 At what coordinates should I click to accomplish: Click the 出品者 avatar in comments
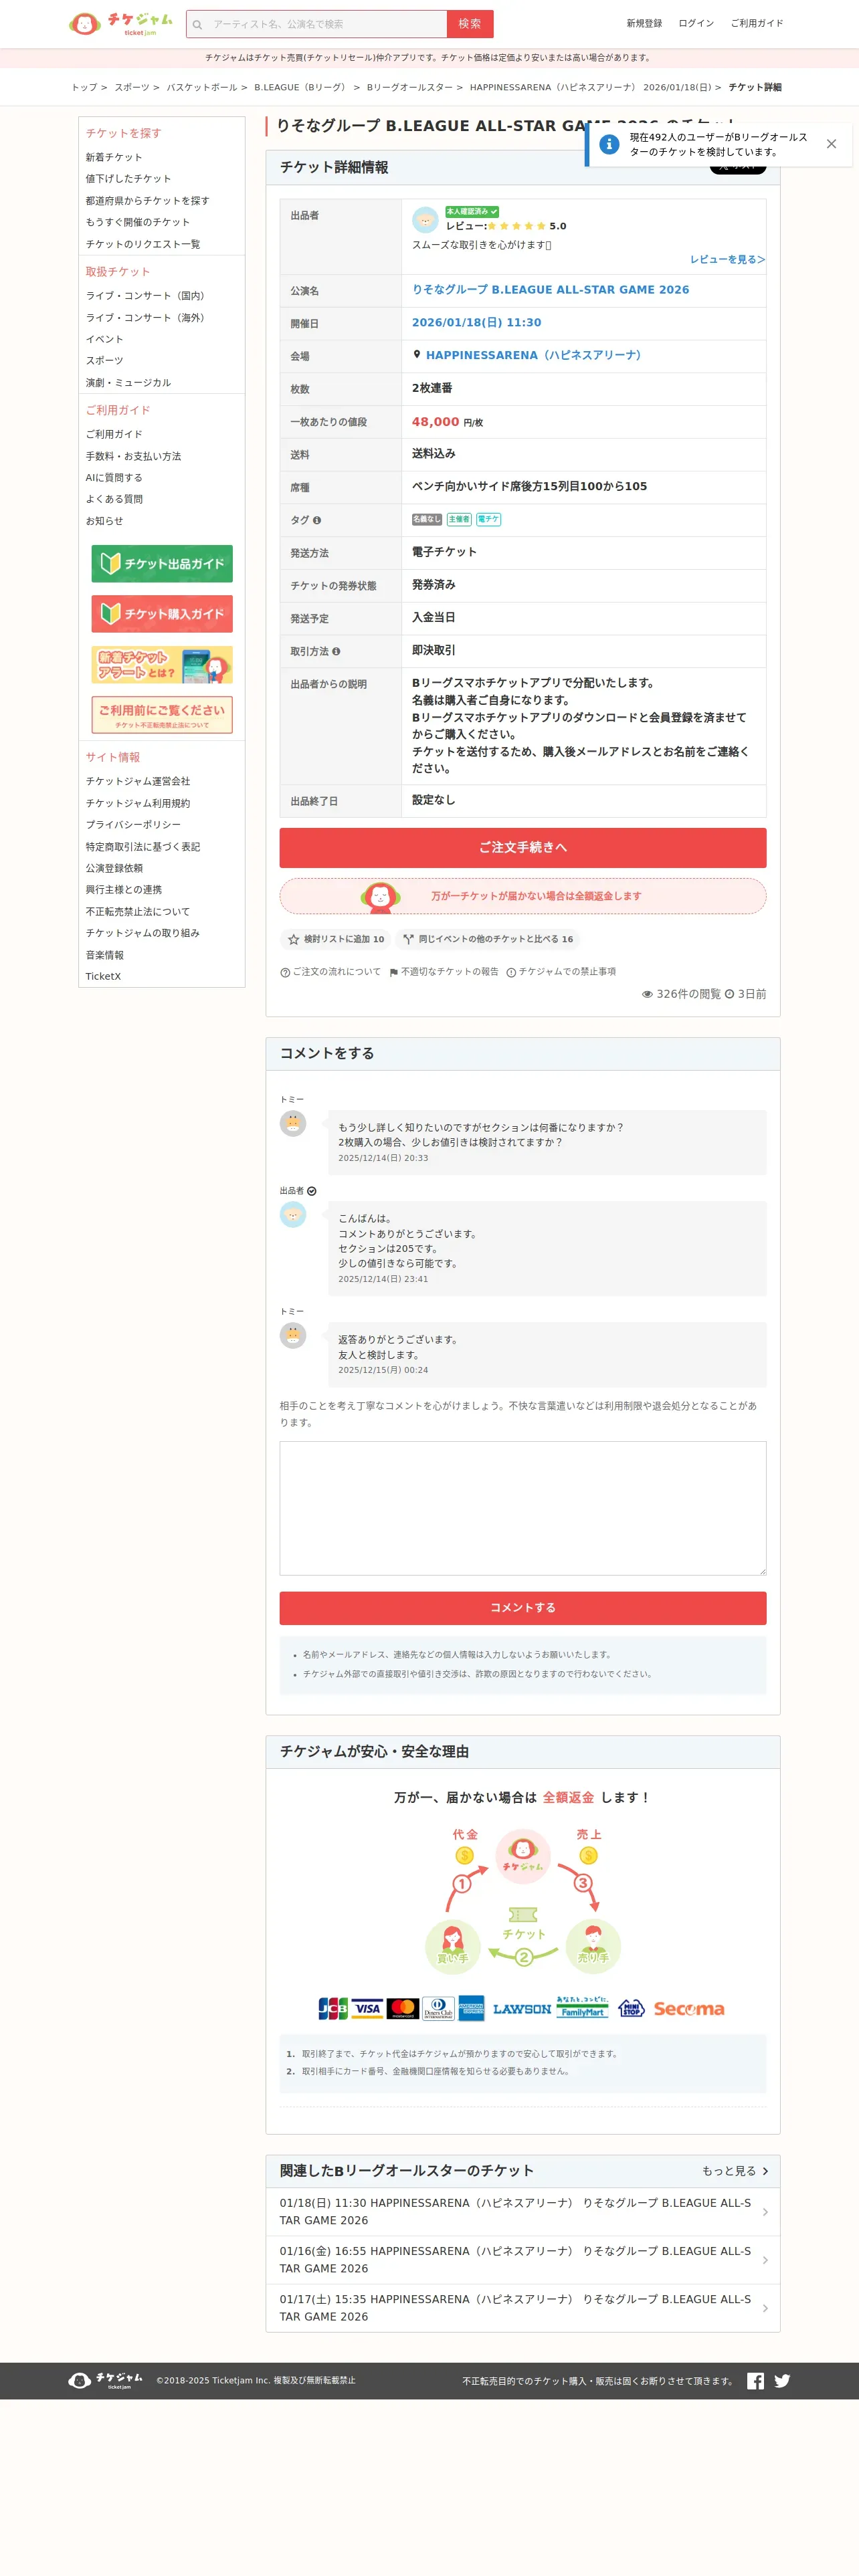[293, 1214]
